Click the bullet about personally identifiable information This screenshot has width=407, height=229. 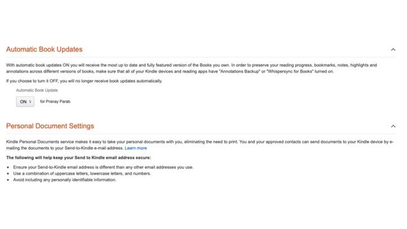click(65, 179)
